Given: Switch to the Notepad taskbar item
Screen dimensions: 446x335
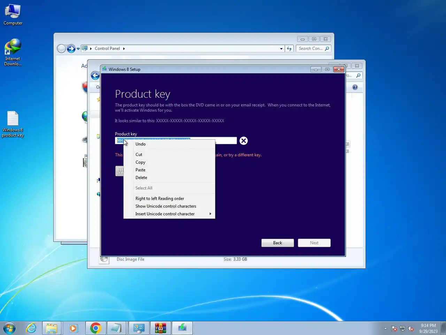Looking at the screenshot, I should click(116, 328).
